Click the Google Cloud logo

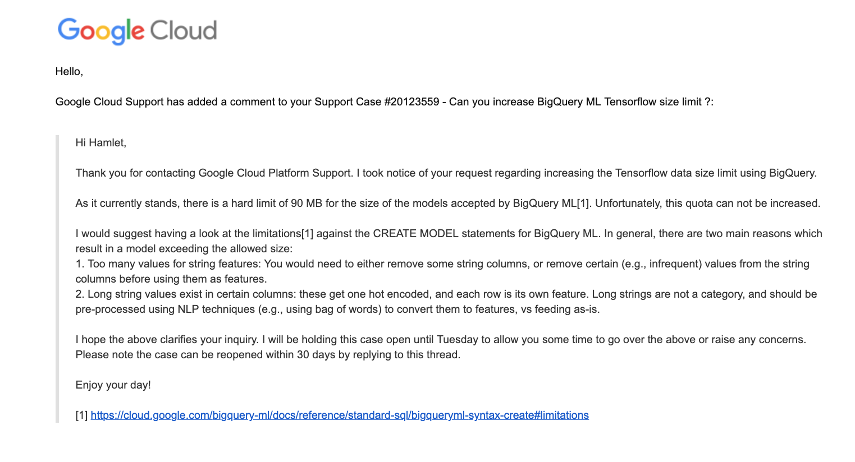(137, 31)
